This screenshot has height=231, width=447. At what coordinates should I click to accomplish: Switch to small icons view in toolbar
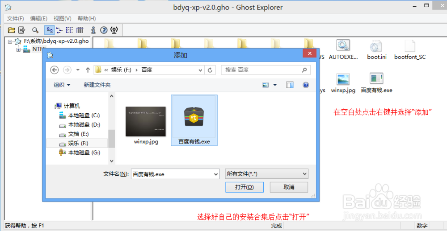coord(59,30)
